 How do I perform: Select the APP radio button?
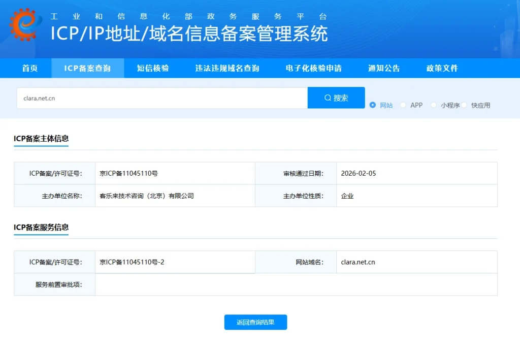click(404, 105)
